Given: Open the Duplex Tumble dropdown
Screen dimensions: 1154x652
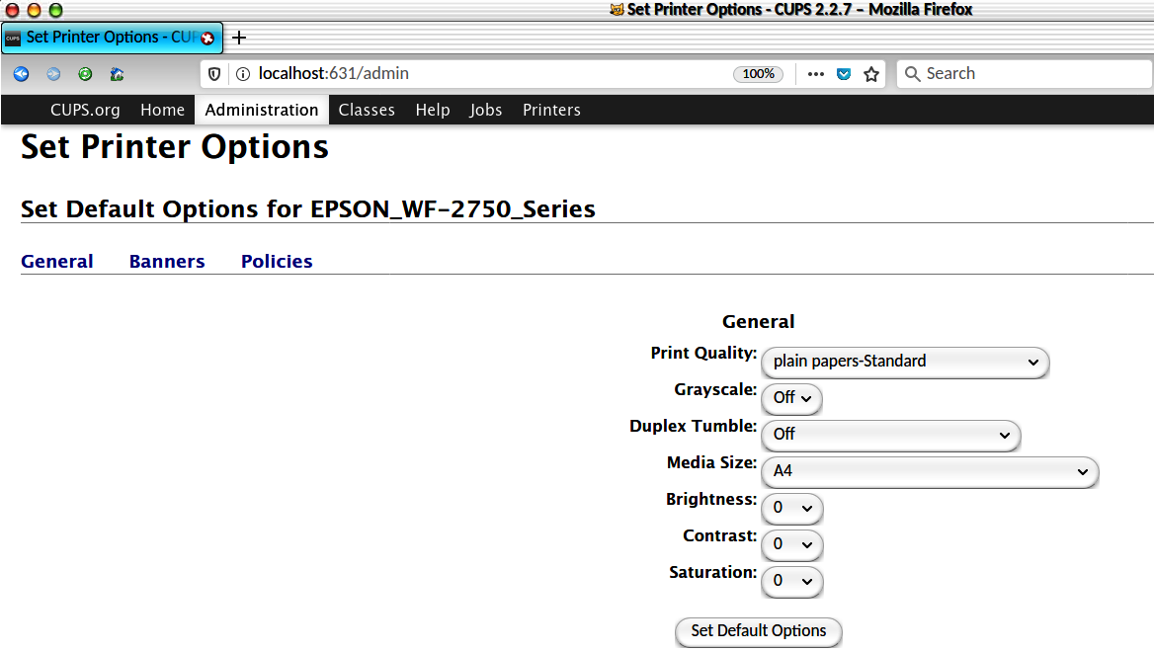Looking at the screenshot, I should point(889,435).
